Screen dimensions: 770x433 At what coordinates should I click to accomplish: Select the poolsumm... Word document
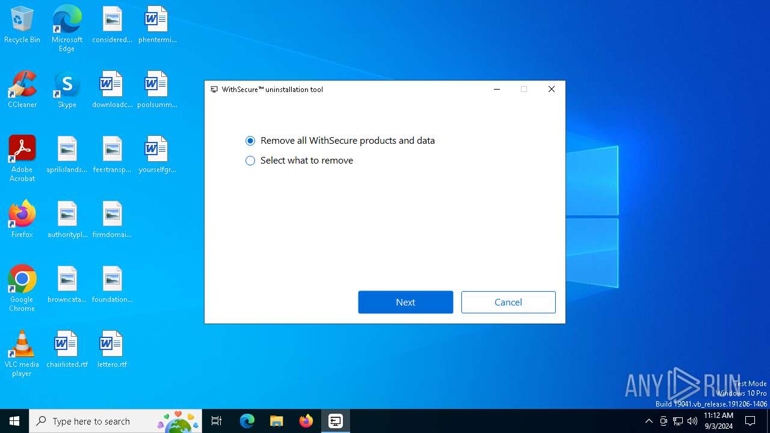[157, 90]
